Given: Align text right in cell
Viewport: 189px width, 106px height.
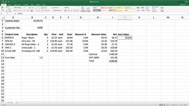Looking at the screenshot, I should [43, 11].
